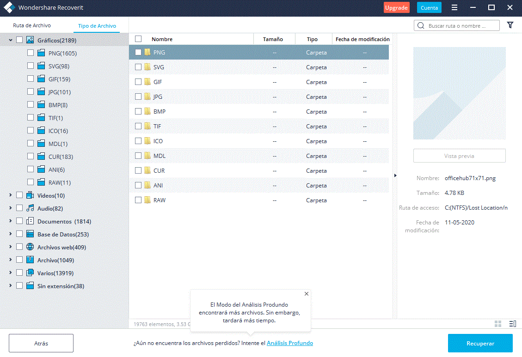522x357 pixels.
Task: Sort by Nombre column header
Action: pyautogui.click(x=162, y=39)
